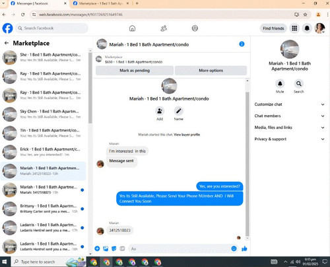Open She - 1 Bed 1 Bath conversation

44,57
